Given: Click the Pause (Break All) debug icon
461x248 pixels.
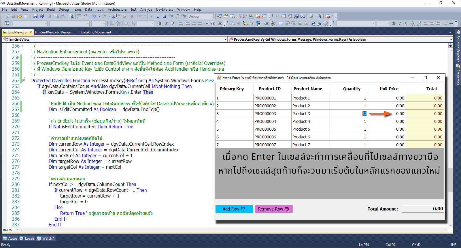Looking at the screenshot, I should click(x=158, y=16).
